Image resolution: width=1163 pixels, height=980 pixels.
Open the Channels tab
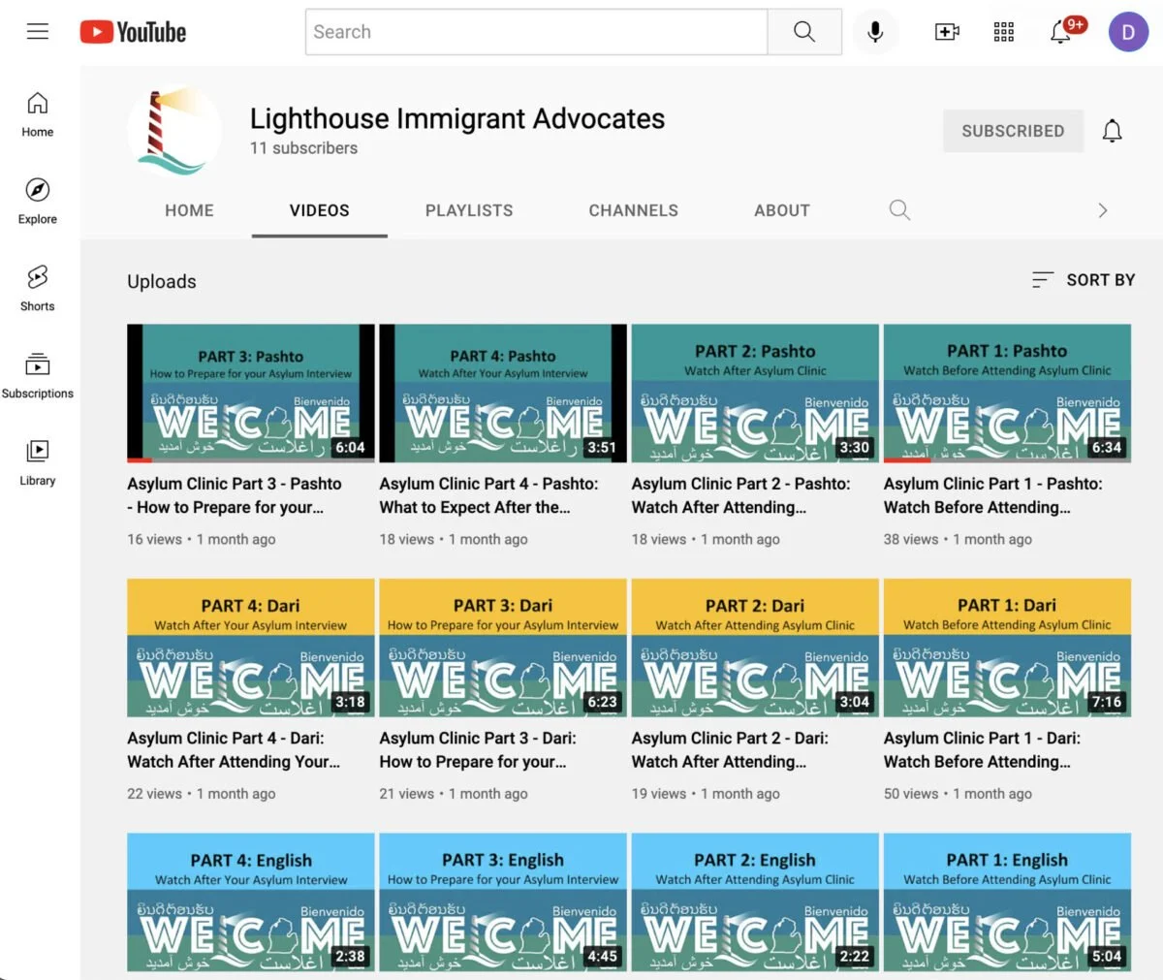point(634,210)
